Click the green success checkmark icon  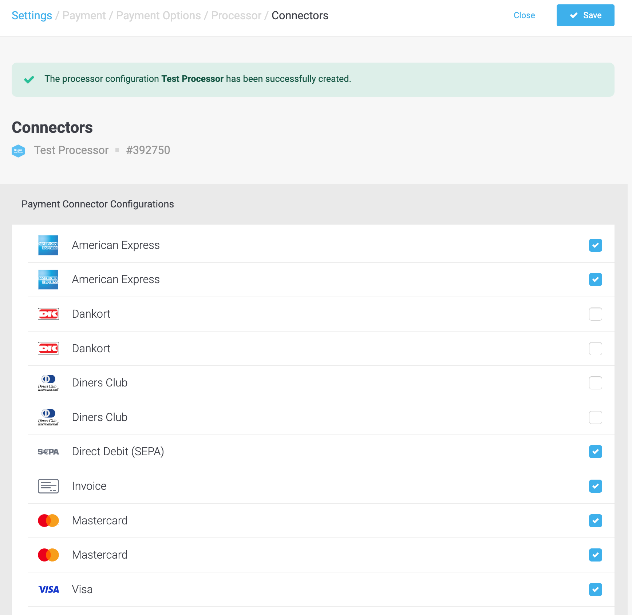pyautogui.click(x=29, y=79)
